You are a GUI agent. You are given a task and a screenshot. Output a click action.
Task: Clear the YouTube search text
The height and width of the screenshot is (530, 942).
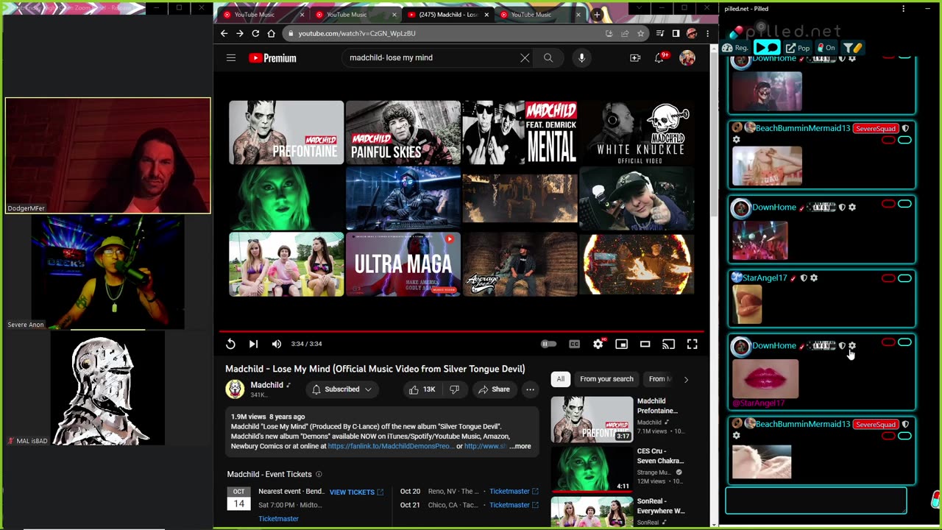pyautogui.click(x=525, y=57)
